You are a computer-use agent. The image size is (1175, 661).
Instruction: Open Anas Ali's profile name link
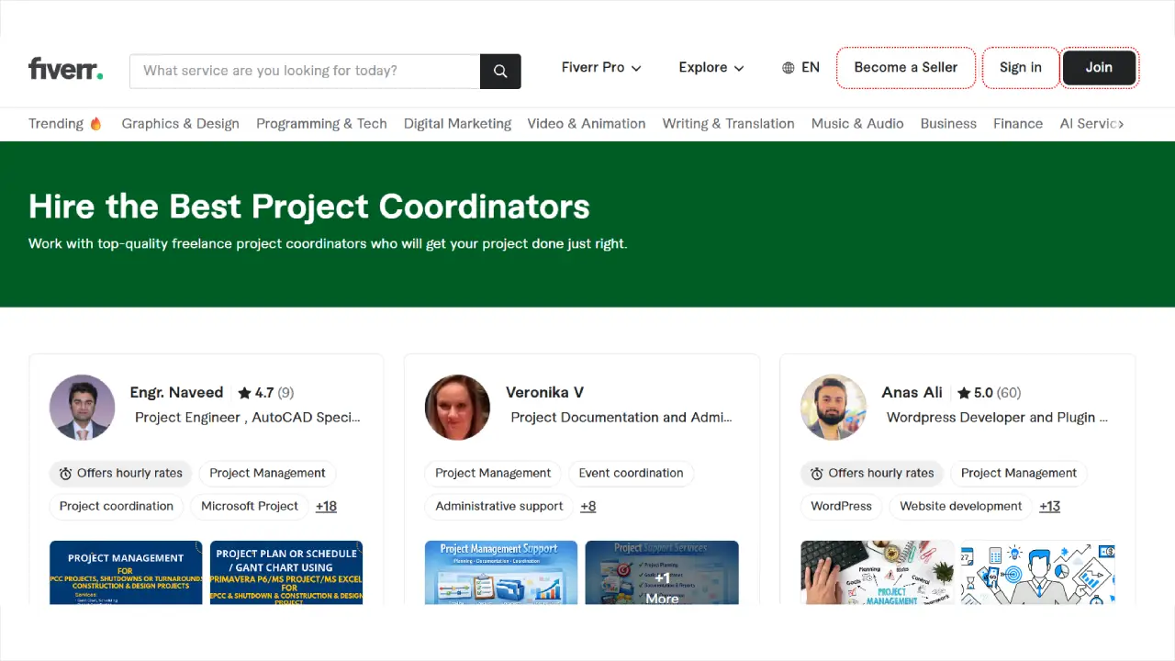(912, 392)
